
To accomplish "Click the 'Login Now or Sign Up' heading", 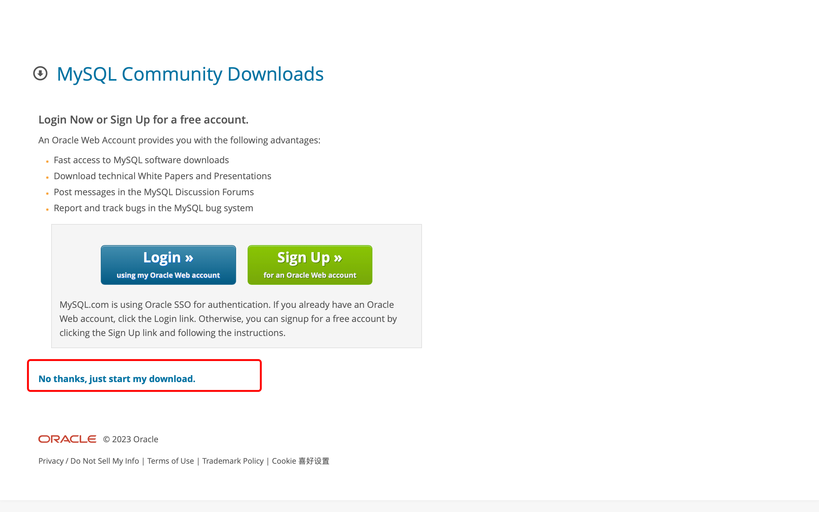I will (x=144, y=120).
